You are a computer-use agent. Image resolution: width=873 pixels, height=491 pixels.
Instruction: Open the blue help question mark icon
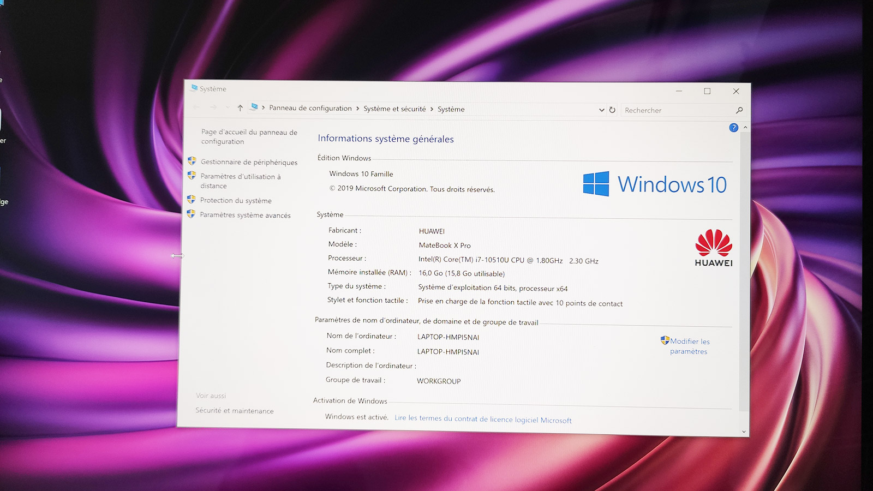coord(733,128)
